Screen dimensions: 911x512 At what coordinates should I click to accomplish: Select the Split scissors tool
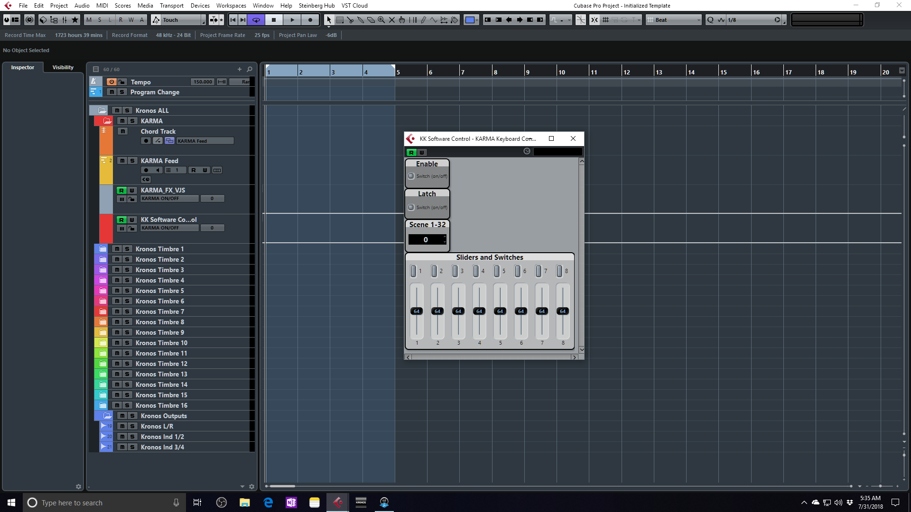click(350, 20)
